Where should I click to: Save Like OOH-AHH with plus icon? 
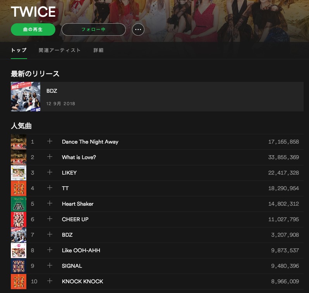[x=50, y=250]
